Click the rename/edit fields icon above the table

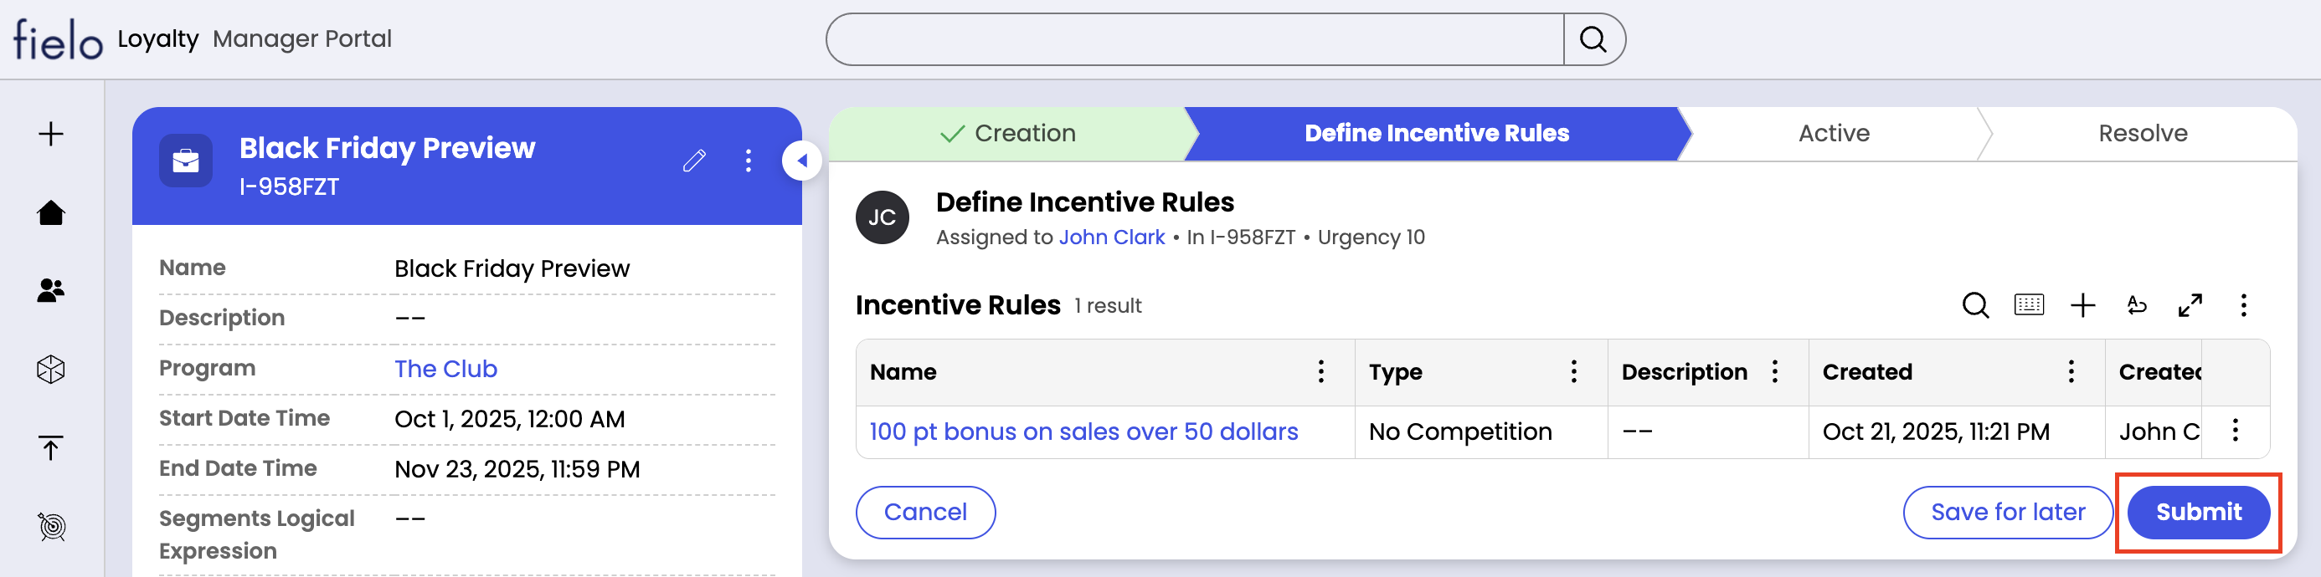2136,306
